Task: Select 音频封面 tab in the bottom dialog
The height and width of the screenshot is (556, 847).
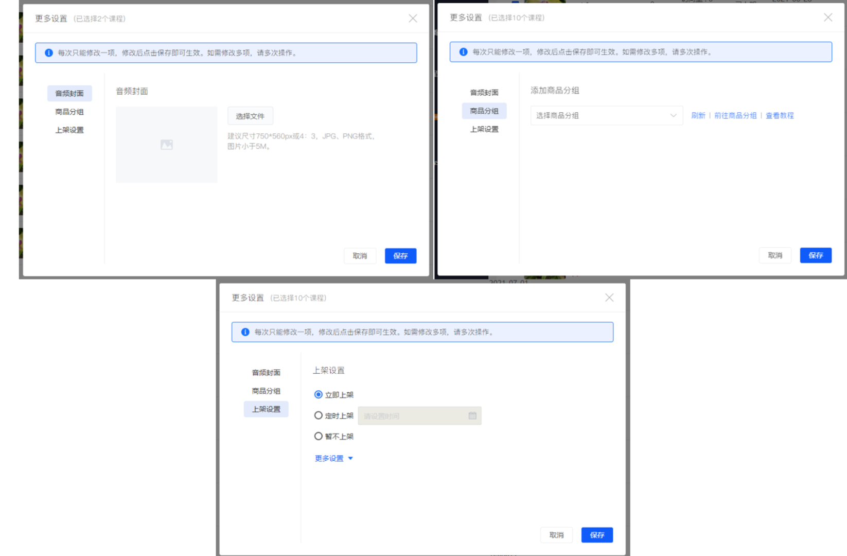Action: coord(266,373)
